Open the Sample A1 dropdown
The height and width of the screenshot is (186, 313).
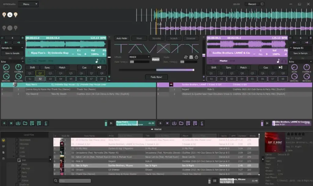(x=12, y=48)
